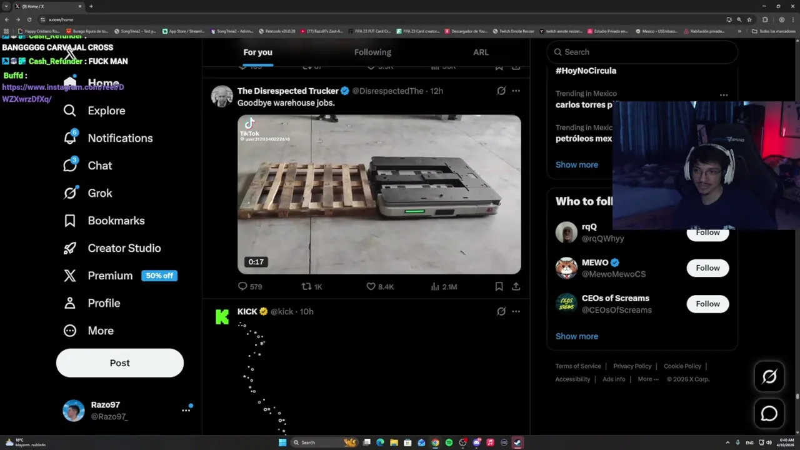Open Grok from the sidebar

click(87, 193)
